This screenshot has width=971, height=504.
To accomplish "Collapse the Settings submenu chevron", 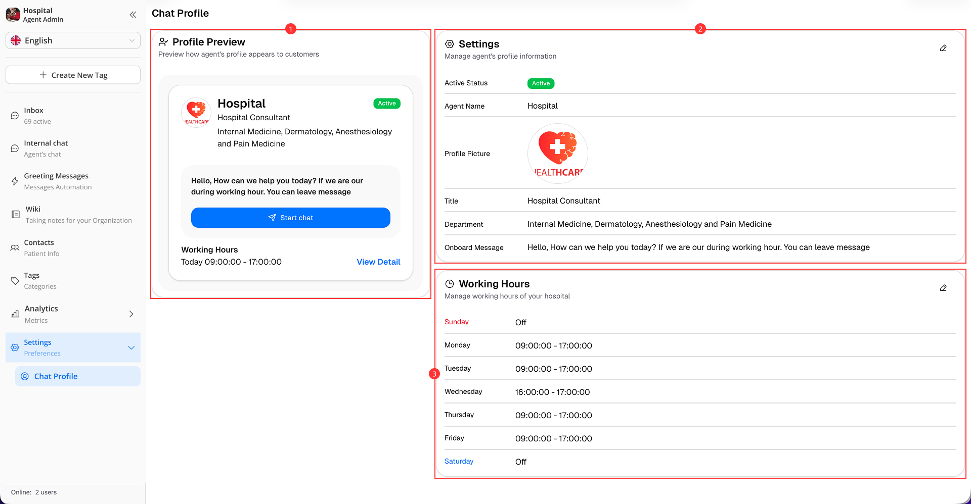I will [x=131, y=347].
